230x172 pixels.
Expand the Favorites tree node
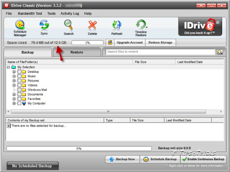point(14,99)
